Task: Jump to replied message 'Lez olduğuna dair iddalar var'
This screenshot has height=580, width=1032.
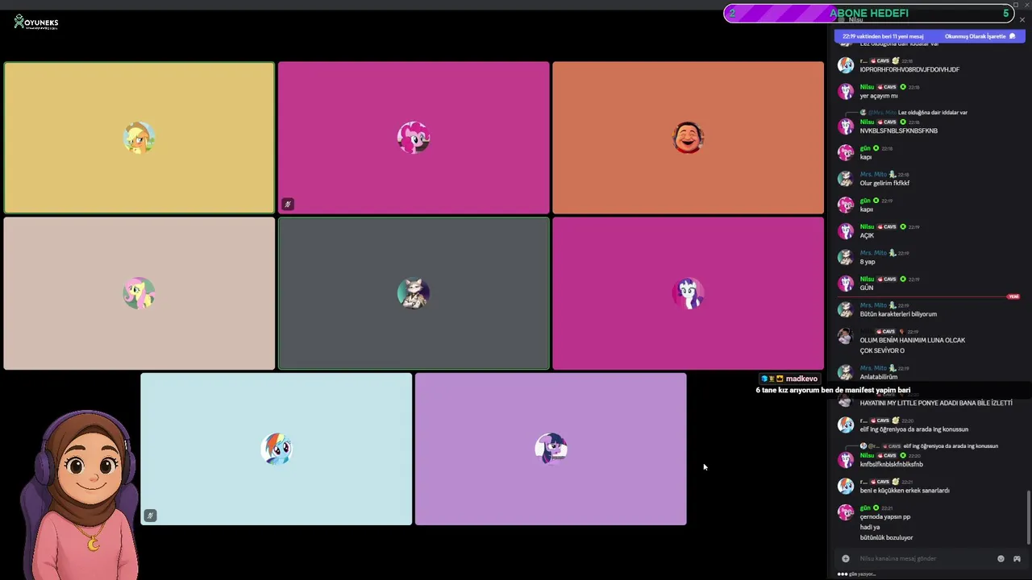Action: tap(933, 113)
